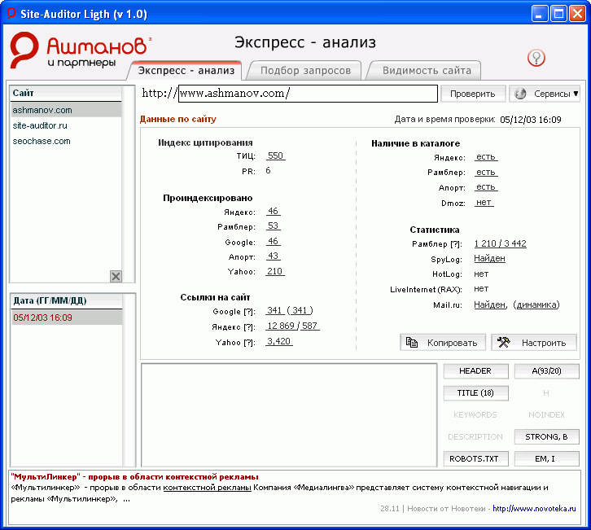This screenshot has width=591, height=530.
Task: Open Яндекс indexed pages 46 link
Action: click(273, 211)
